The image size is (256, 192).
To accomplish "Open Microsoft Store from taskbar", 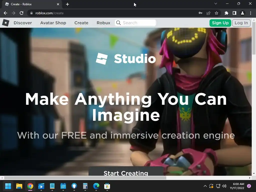I will (107, 186).
